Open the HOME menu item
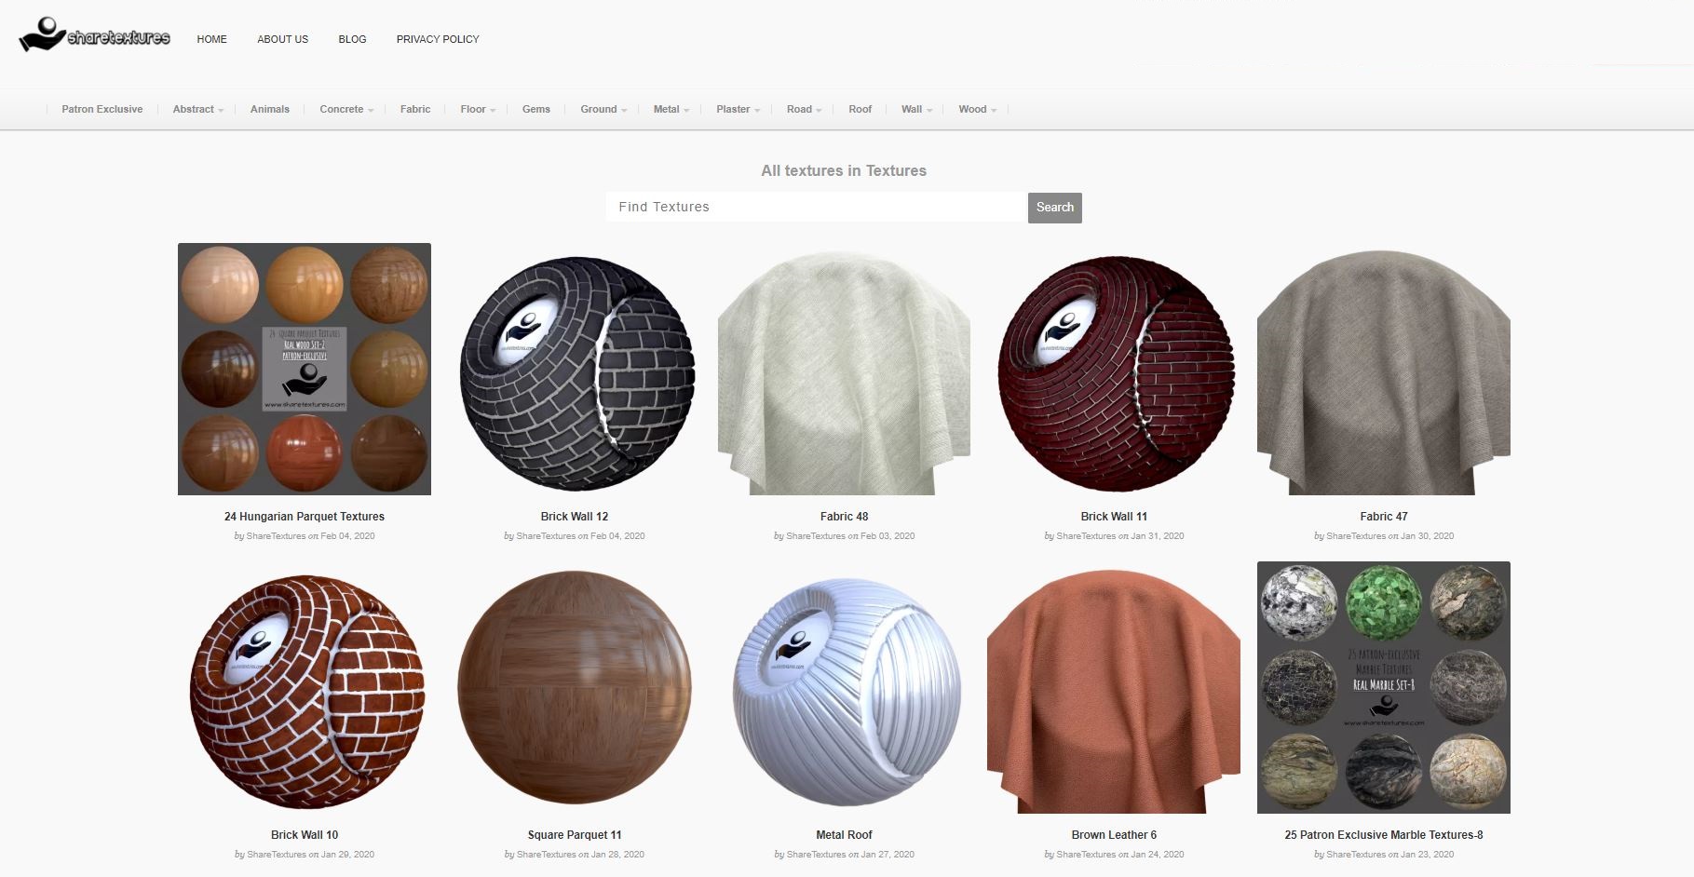 [211, 39]
